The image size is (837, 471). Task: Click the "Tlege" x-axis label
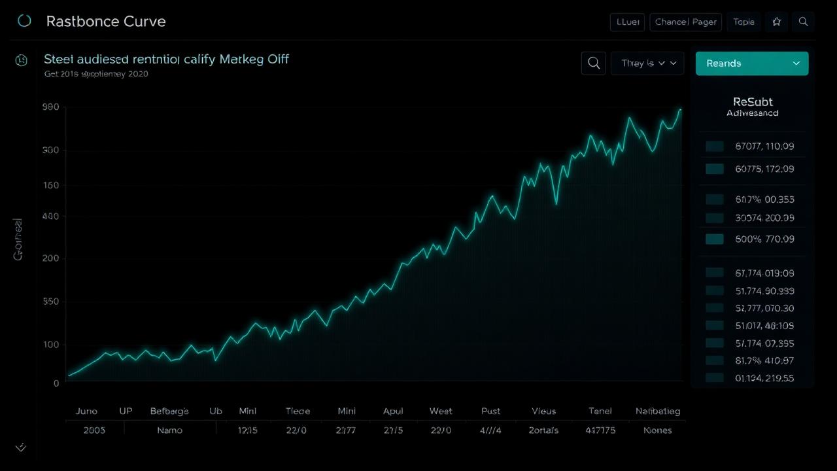(x=298, y=411)
